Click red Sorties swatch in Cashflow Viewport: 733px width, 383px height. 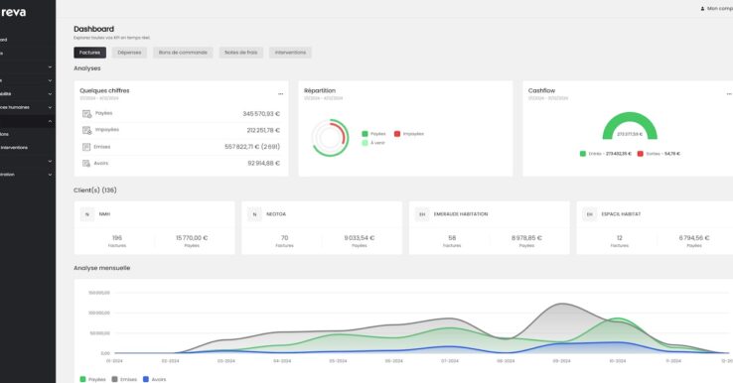coord(640,154)
